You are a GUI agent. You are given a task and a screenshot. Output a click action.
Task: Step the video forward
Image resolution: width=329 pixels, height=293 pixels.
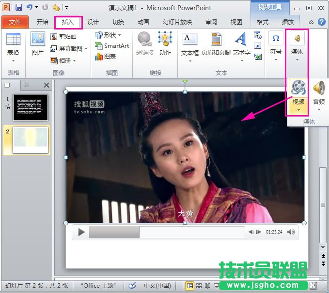[259, 232]
